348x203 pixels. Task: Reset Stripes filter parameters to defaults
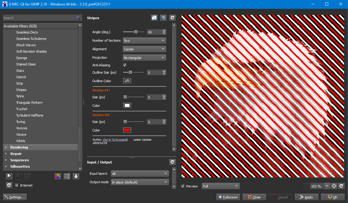click(172, 18)
